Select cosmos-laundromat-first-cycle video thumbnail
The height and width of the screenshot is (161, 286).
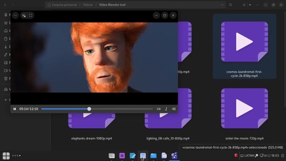pyautogui.click(x=244, y=42)
